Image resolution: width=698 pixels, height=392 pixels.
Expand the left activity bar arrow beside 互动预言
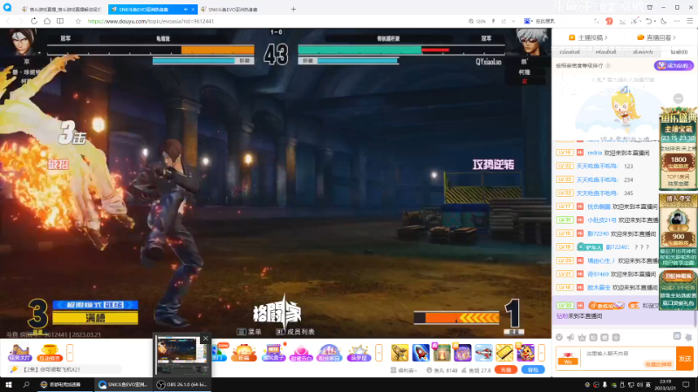pyautogui.click(x=70, y=353)
